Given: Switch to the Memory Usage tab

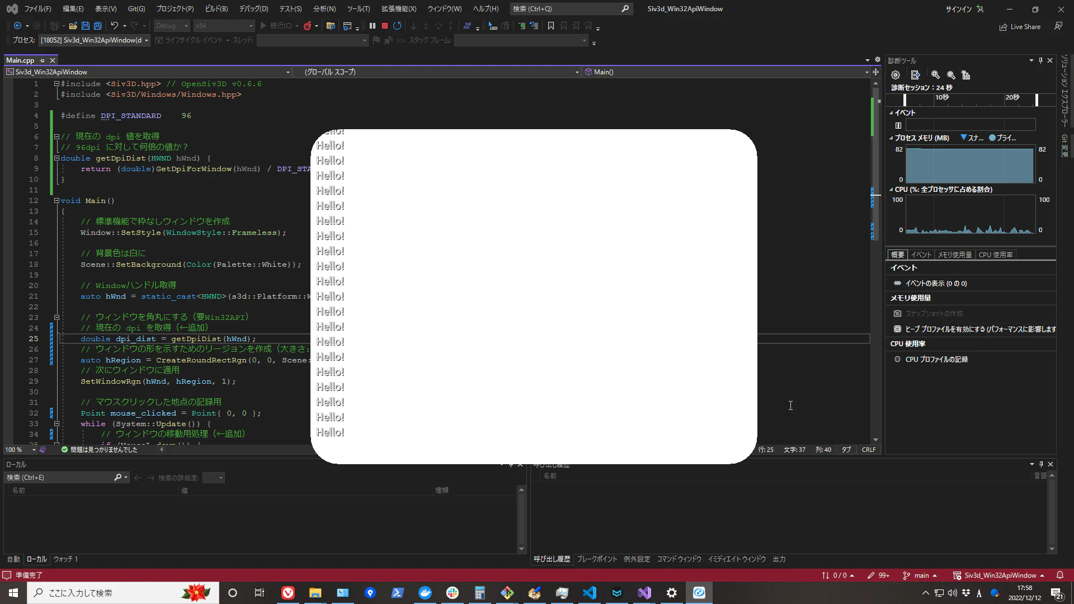Looking at the screenshot, I should (x=955, y=255).
